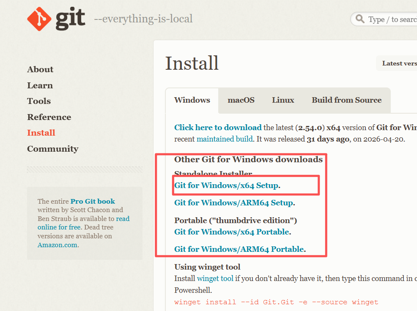The image size is (417, 311).
Task: Click the 'Portable ("thumbdrive edition")' heading
Action: click(236, 220)
